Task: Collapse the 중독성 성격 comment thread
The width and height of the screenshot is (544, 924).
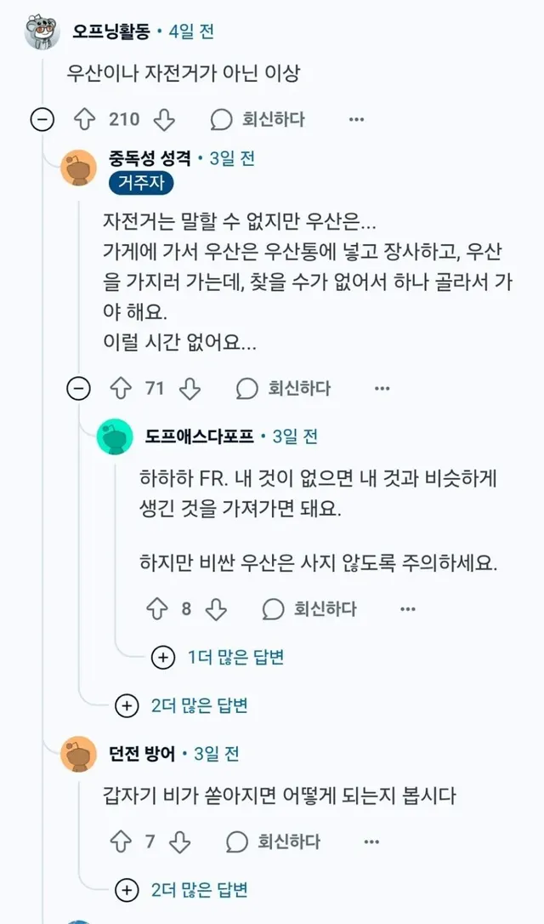Action: point(79,388)
